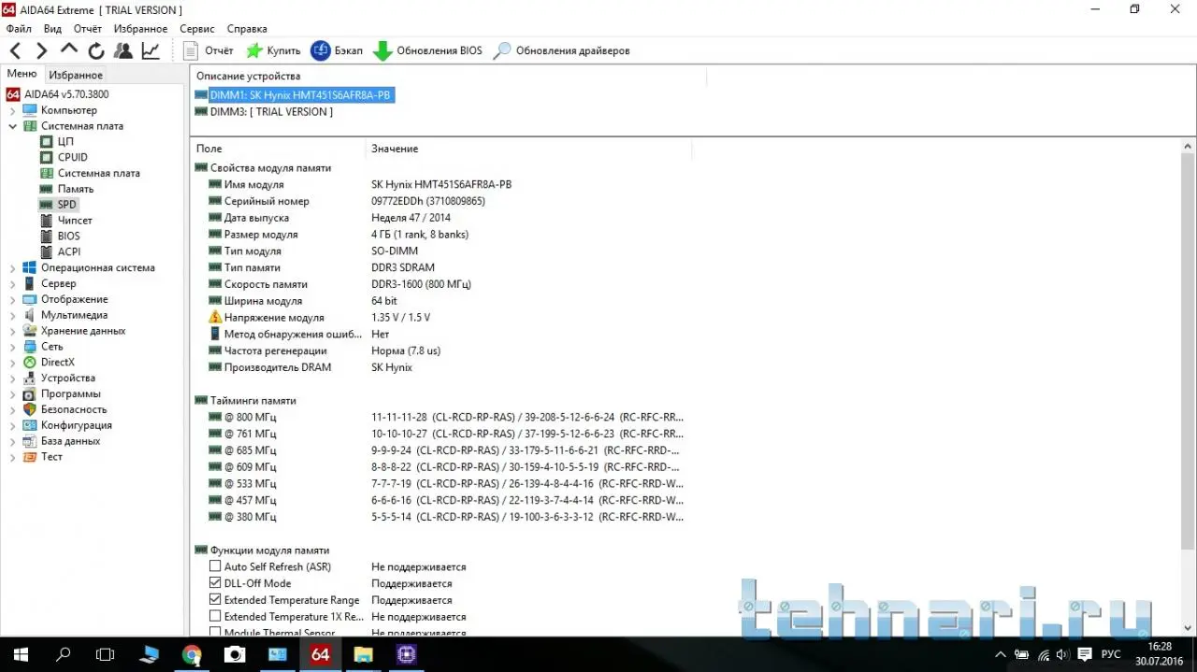Image resolution: width=1197 pixels, height=672 pixels.
Task: Open the Избранное menu in menu bar
Action: (140, 29)
